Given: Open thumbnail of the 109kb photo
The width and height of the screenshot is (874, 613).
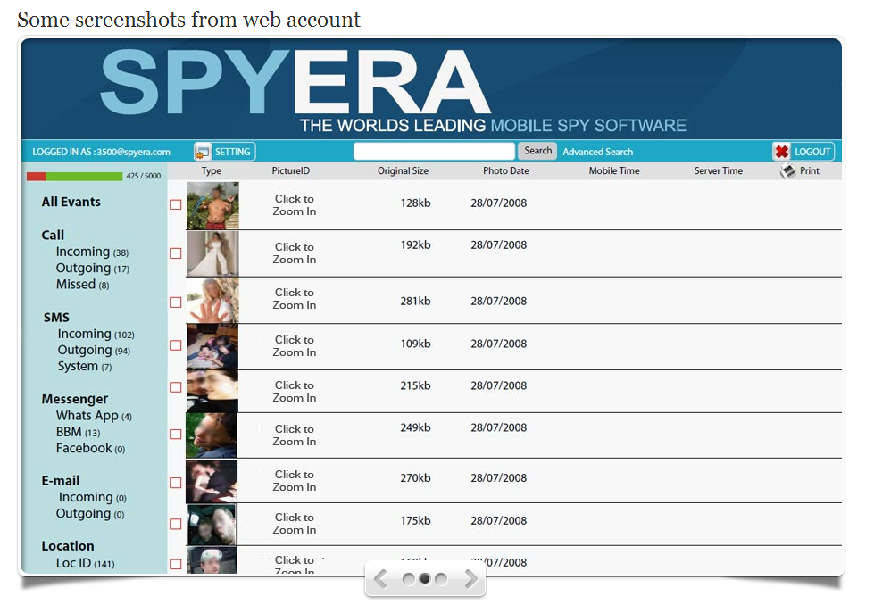Looking at the screenshot, I should point(212,346).
